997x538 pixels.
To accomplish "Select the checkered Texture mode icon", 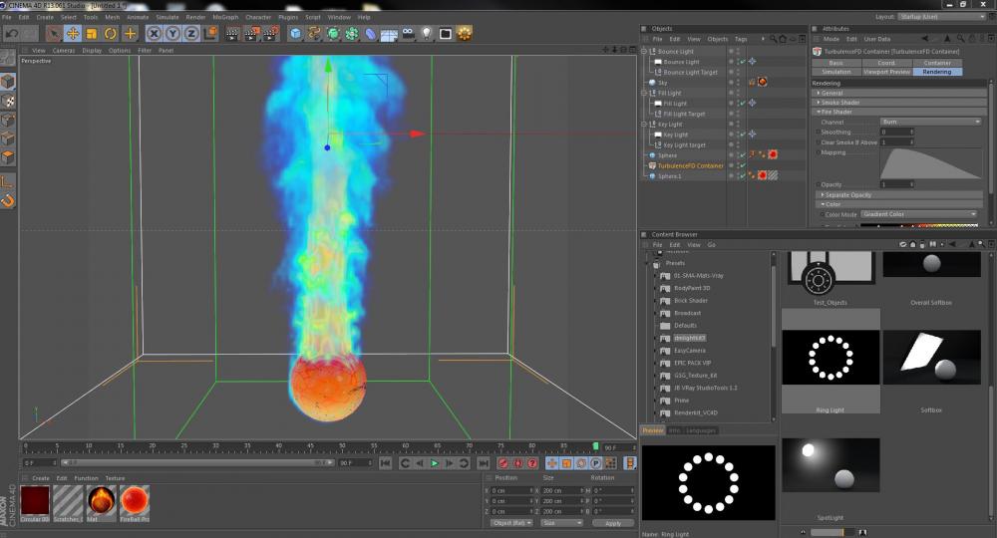I will click(8, 102).
